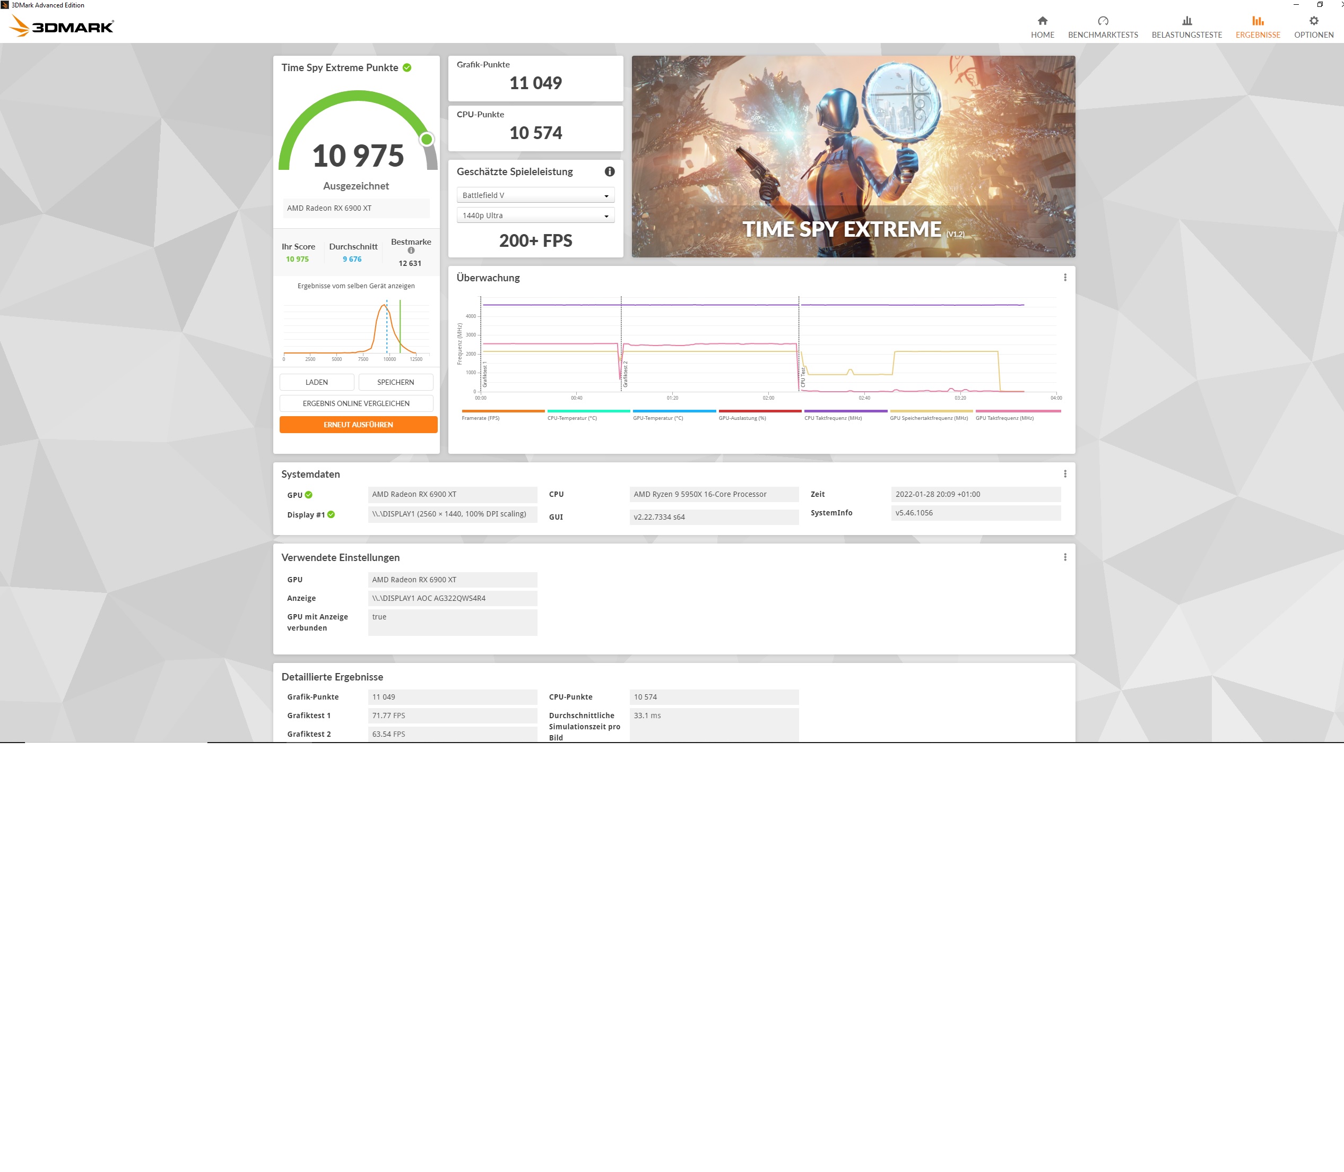Toggle the GPU Taktfrequenz (MHz) legend color

[x=1018, y=411]
